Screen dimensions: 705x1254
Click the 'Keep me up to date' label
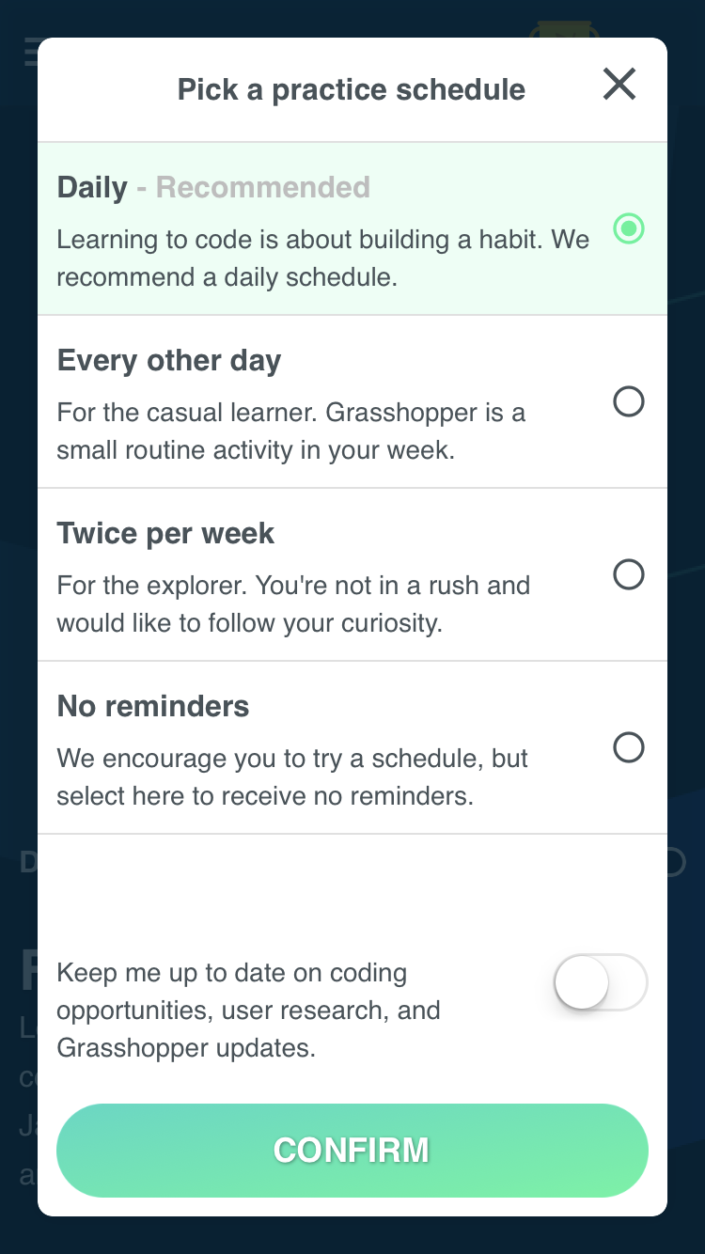(x=249, y=1011)
